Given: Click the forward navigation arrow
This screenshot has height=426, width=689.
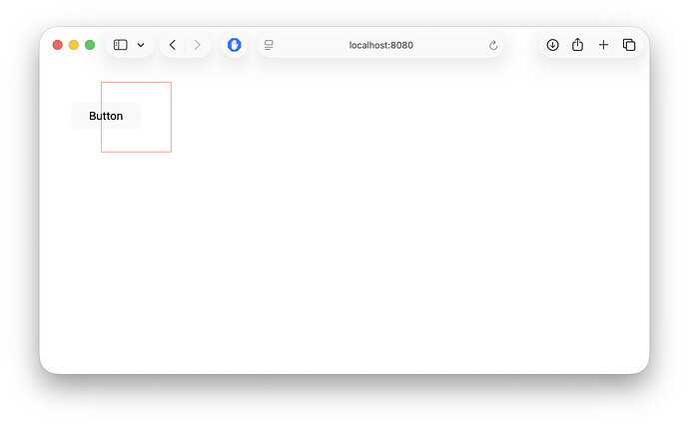Looking at the screenshot, I should click(x=197, y=45).
